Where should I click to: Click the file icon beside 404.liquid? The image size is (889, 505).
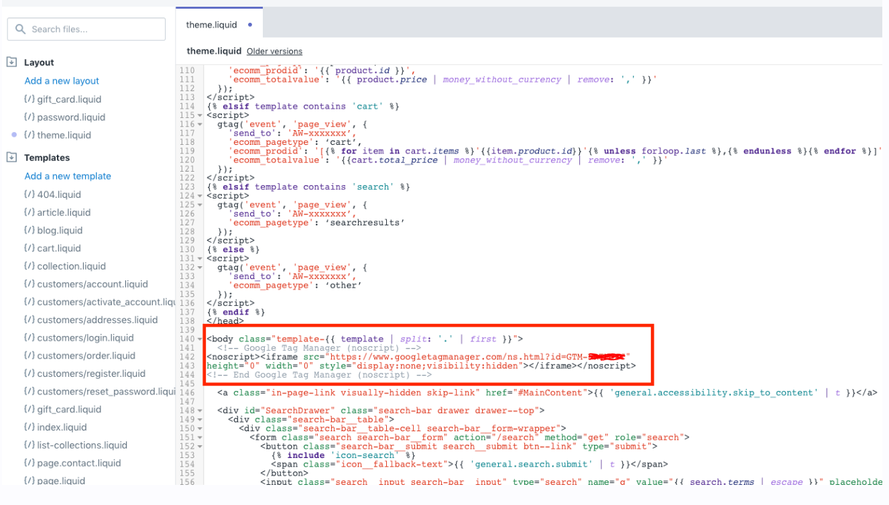(x=29, y=194)
